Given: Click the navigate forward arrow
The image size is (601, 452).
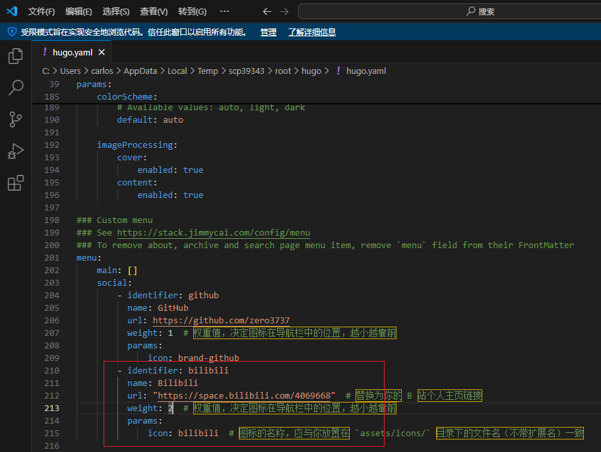Looking at the screenshot, I should tap(284, 11).
